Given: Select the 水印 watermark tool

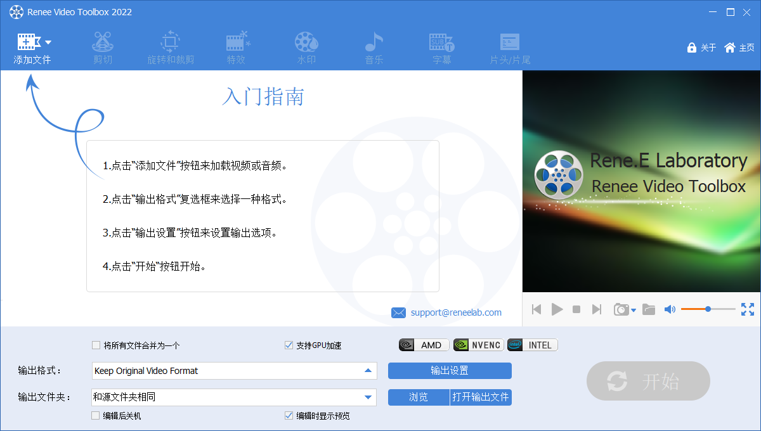Looking at the screenshot, I should coord(306,48).
